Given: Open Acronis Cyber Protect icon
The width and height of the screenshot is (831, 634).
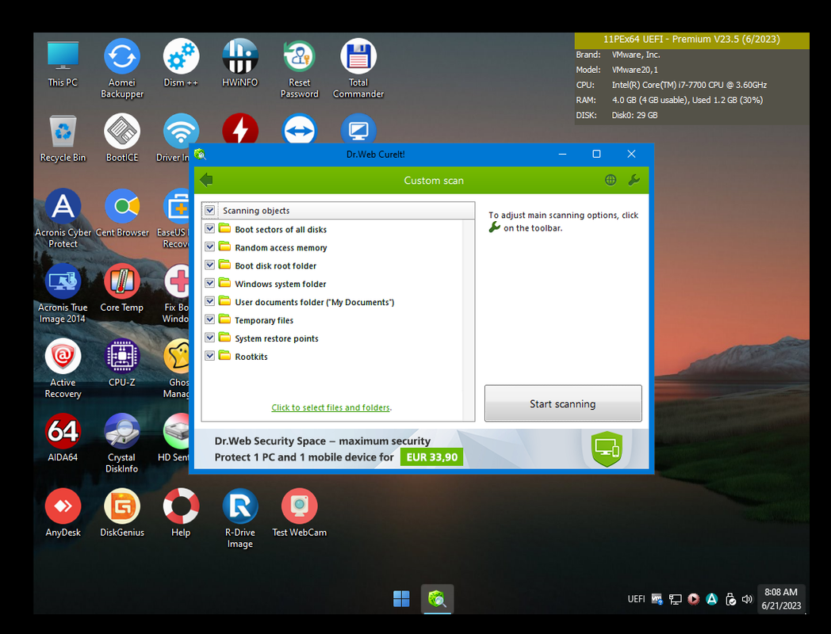Looking at the screenshot, I should (63, 218).
